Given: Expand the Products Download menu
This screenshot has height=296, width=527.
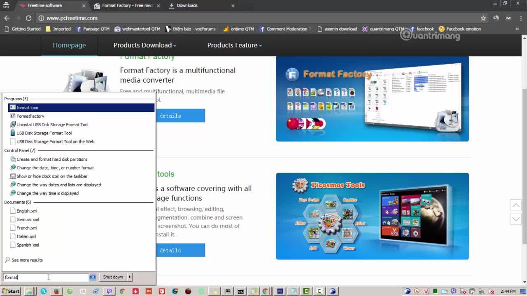Looking at the screenshot, I should click(x=145, y=45).
